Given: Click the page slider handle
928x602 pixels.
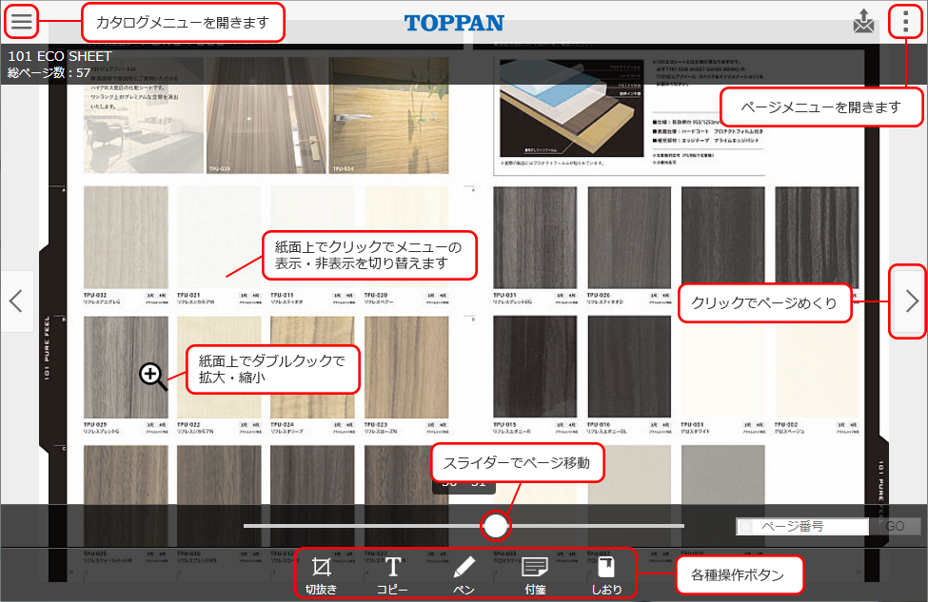Looking at the screenshot, I should point(495,525).
